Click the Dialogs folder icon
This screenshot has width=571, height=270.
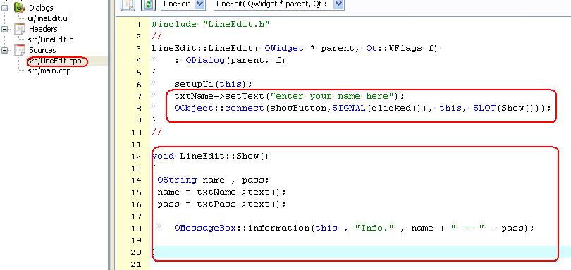tap(19, 8)
